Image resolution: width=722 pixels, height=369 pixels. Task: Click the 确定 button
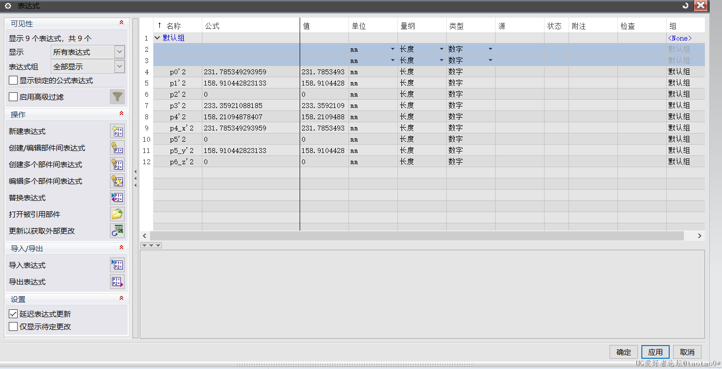tap(624, 352)
